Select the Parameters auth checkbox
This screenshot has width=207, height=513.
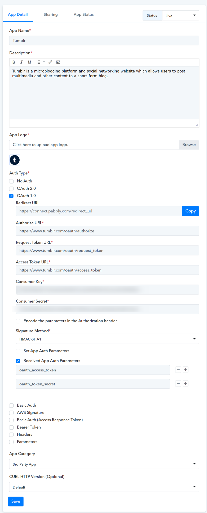11,442
